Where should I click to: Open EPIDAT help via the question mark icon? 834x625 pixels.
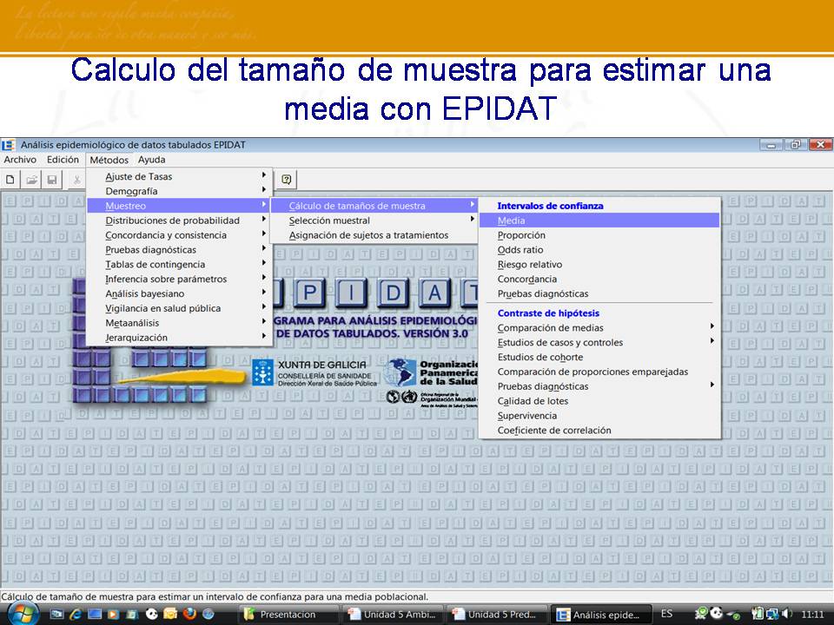click(x=287, y=180)
